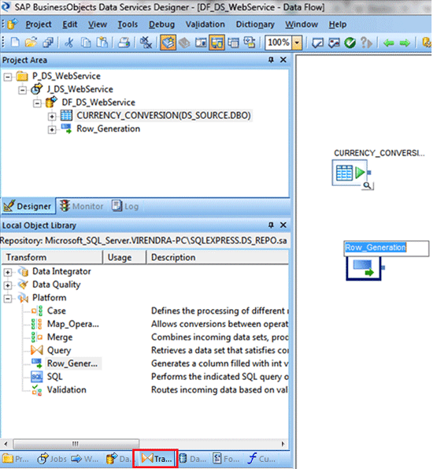Expand the Data Quality transform group
Screen dimensions: 433x469
tap(8, 285)
